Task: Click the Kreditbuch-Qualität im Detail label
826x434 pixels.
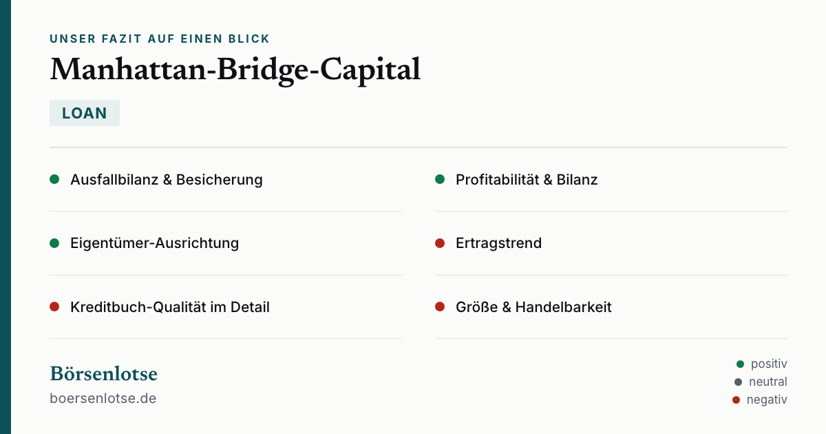Action: coord(170,307)
